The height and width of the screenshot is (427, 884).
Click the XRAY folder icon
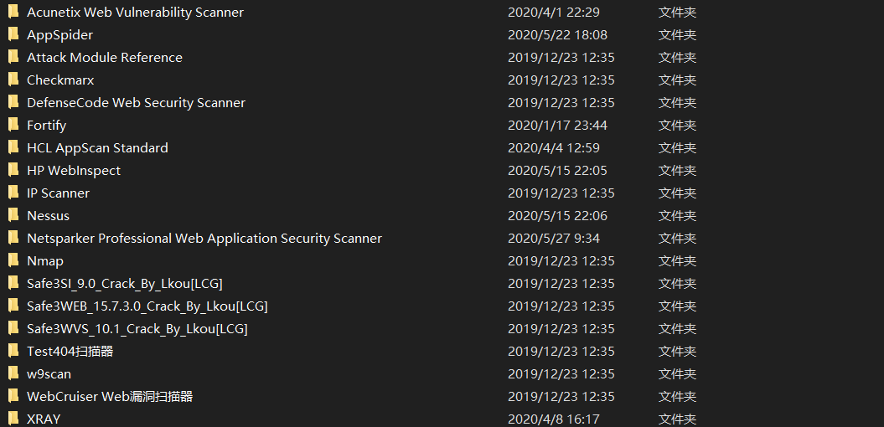click(13, 419)
